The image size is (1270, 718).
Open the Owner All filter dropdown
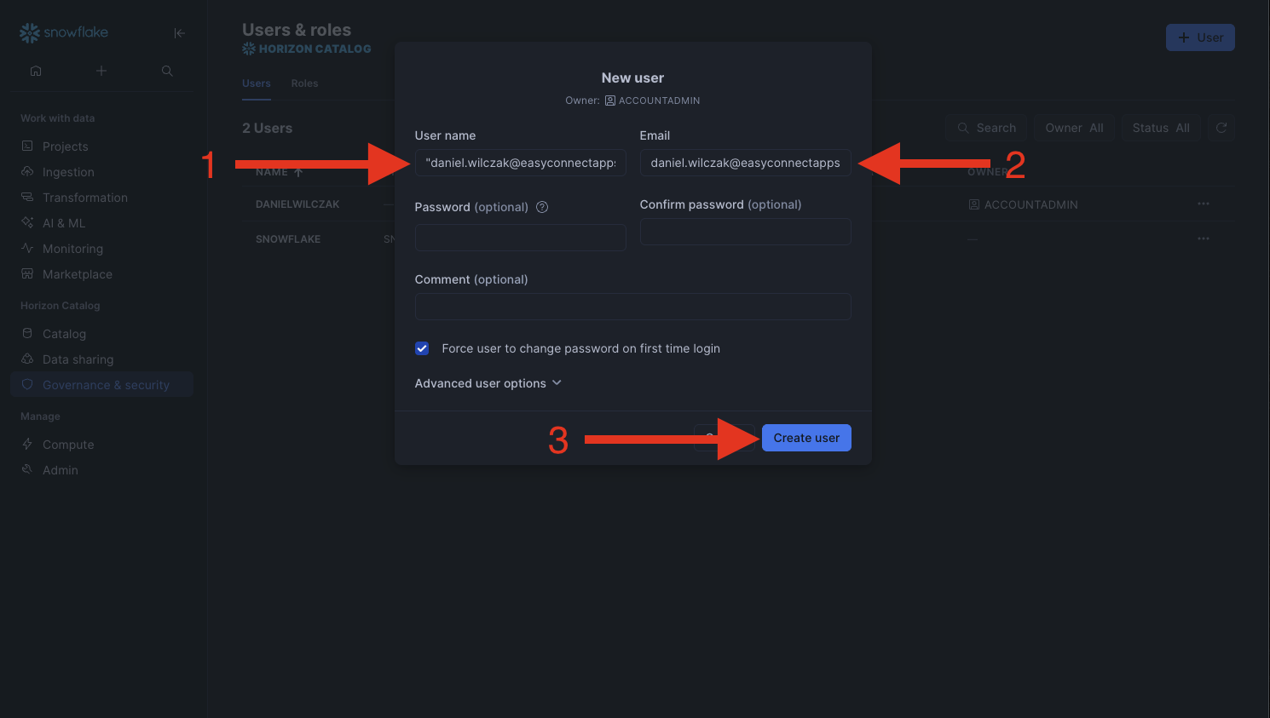[1074, 128]
